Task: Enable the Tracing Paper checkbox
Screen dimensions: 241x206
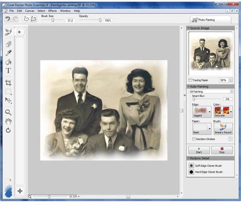Action: [190, 80]
